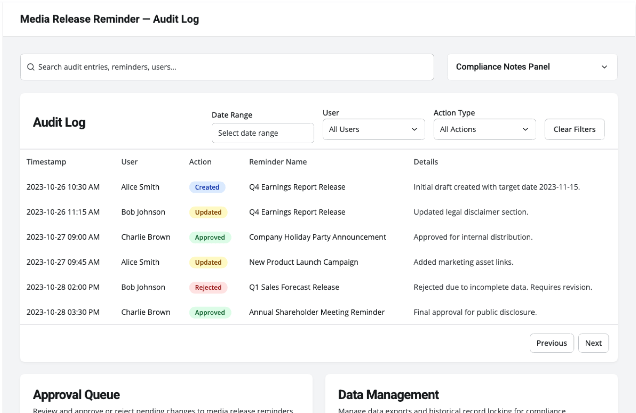Go to the Next page

[593, 343]
